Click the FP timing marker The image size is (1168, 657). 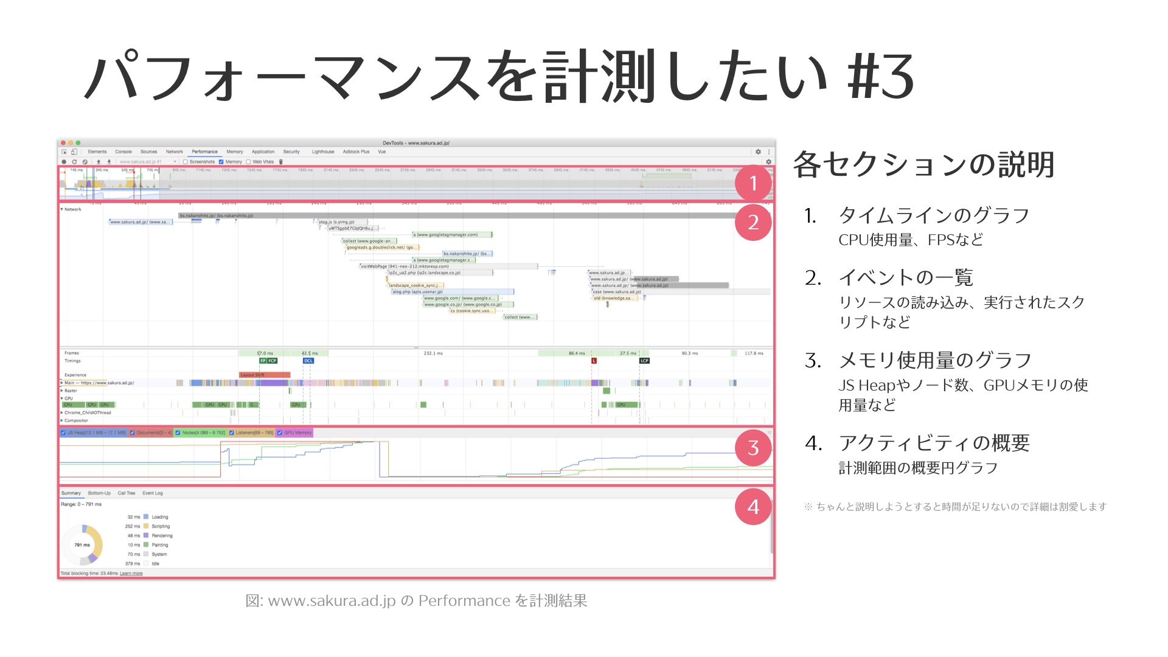click(x=263, y=361)
